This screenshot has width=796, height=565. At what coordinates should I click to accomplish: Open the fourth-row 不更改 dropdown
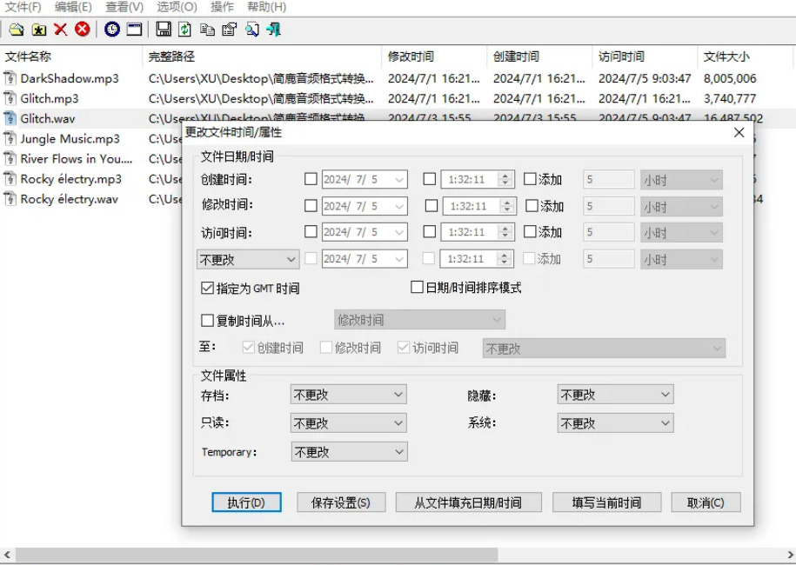click(x=247, y=259)
